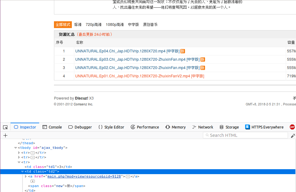Click the orange 新 badge on Ep03 row
The image size is (296, 192).
click(203, 59)
